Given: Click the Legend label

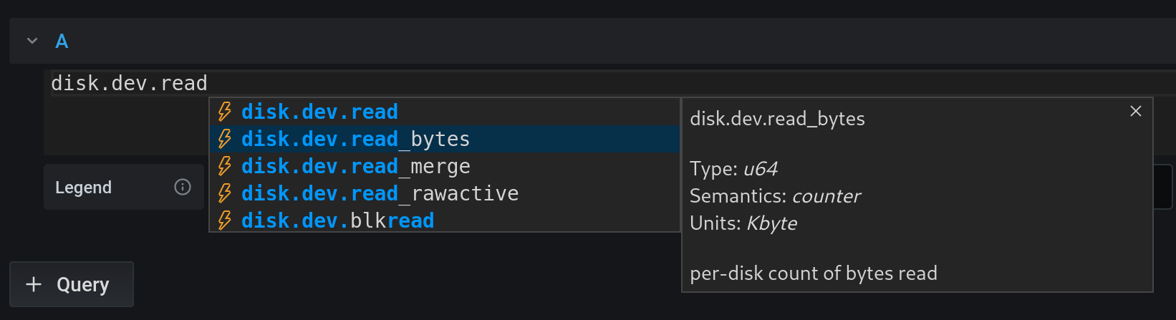Looking at the screenshot, I should click(84, 188).
